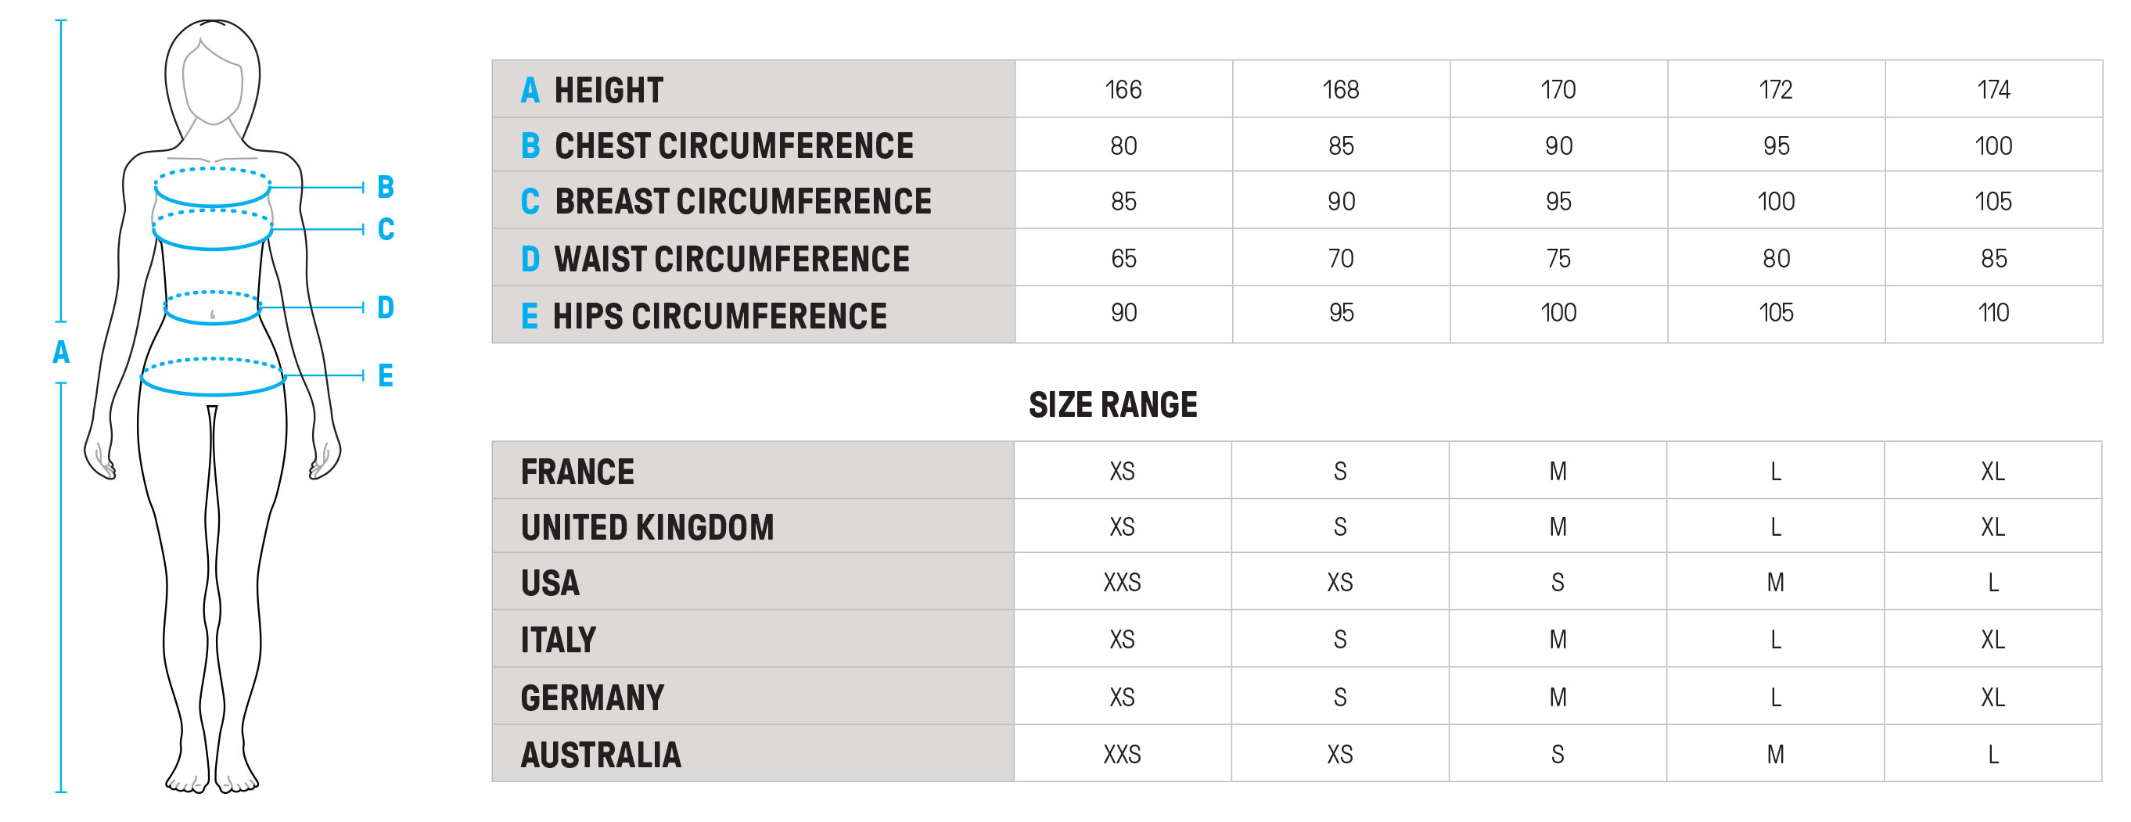Click the HIPS CIRCUMFERENCE row label

(x=720, y=316)
